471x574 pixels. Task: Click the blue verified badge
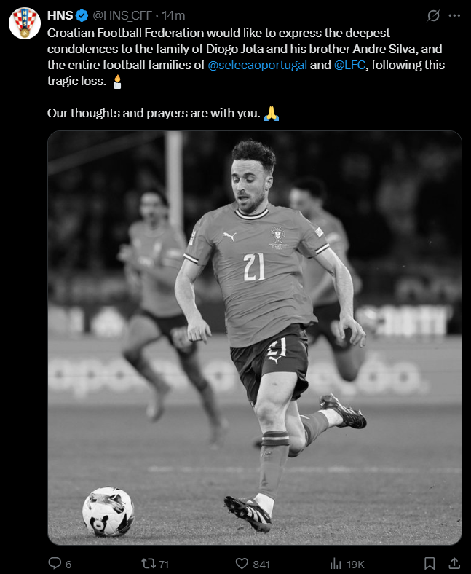point(82,15)
